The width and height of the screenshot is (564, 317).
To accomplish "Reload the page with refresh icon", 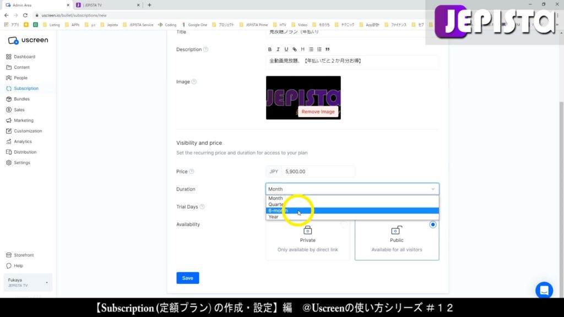I will coord(25,15).
